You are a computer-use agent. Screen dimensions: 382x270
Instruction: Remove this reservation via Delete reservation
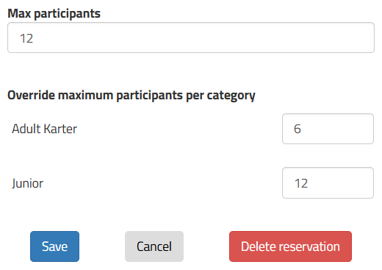tap(290, 246)
